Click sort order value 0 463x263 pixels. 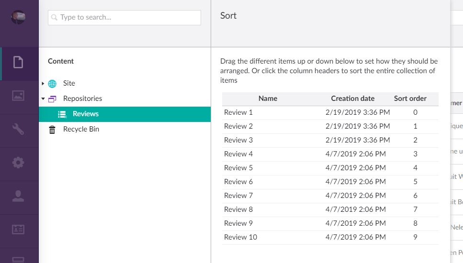coord(415,112)
